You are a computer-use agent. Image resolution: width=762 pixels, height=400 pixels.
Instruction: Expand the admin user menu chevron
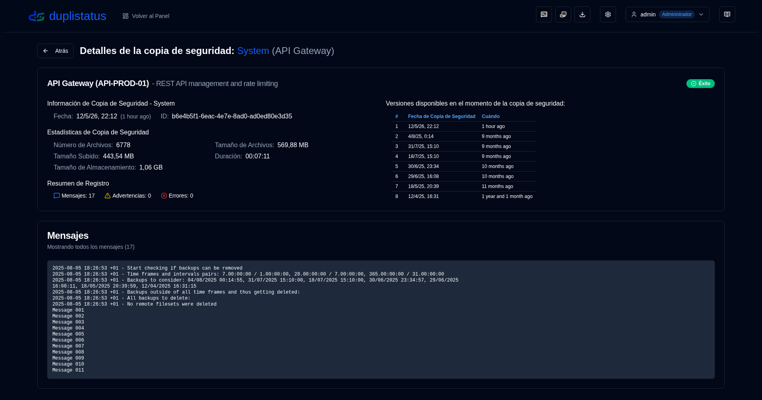701,14
